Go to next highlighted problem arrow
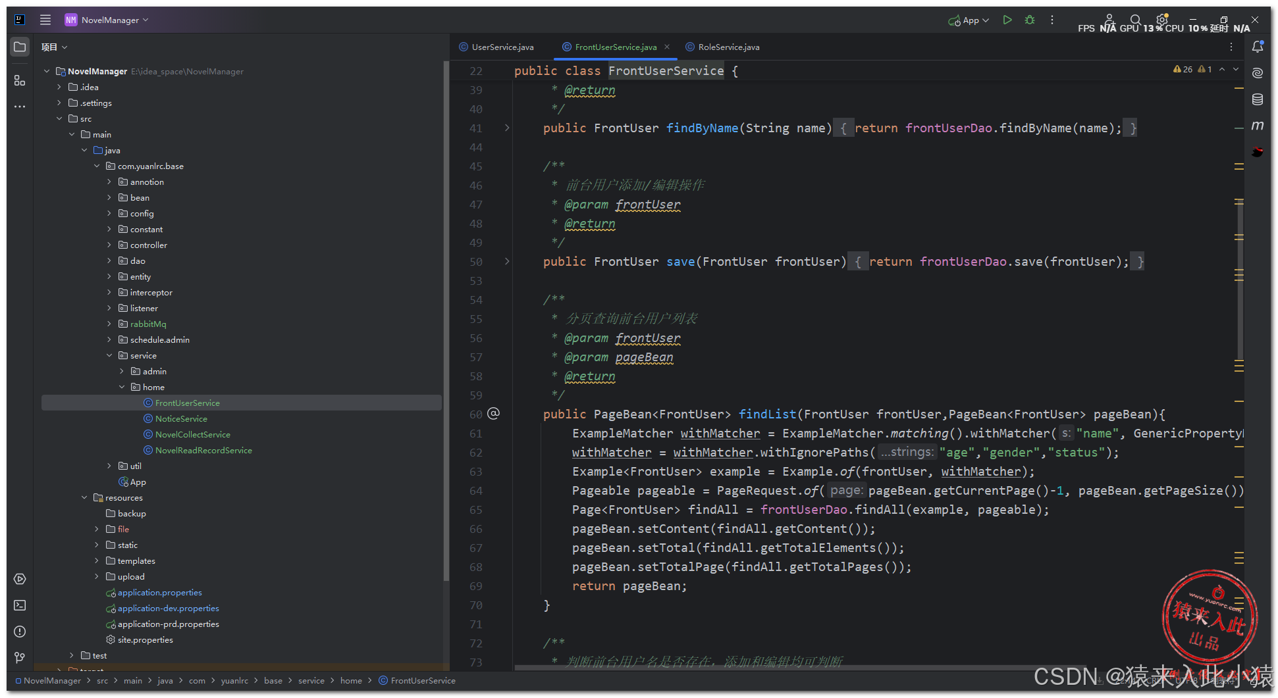The image size is (1278, 698). point(1236,69)
